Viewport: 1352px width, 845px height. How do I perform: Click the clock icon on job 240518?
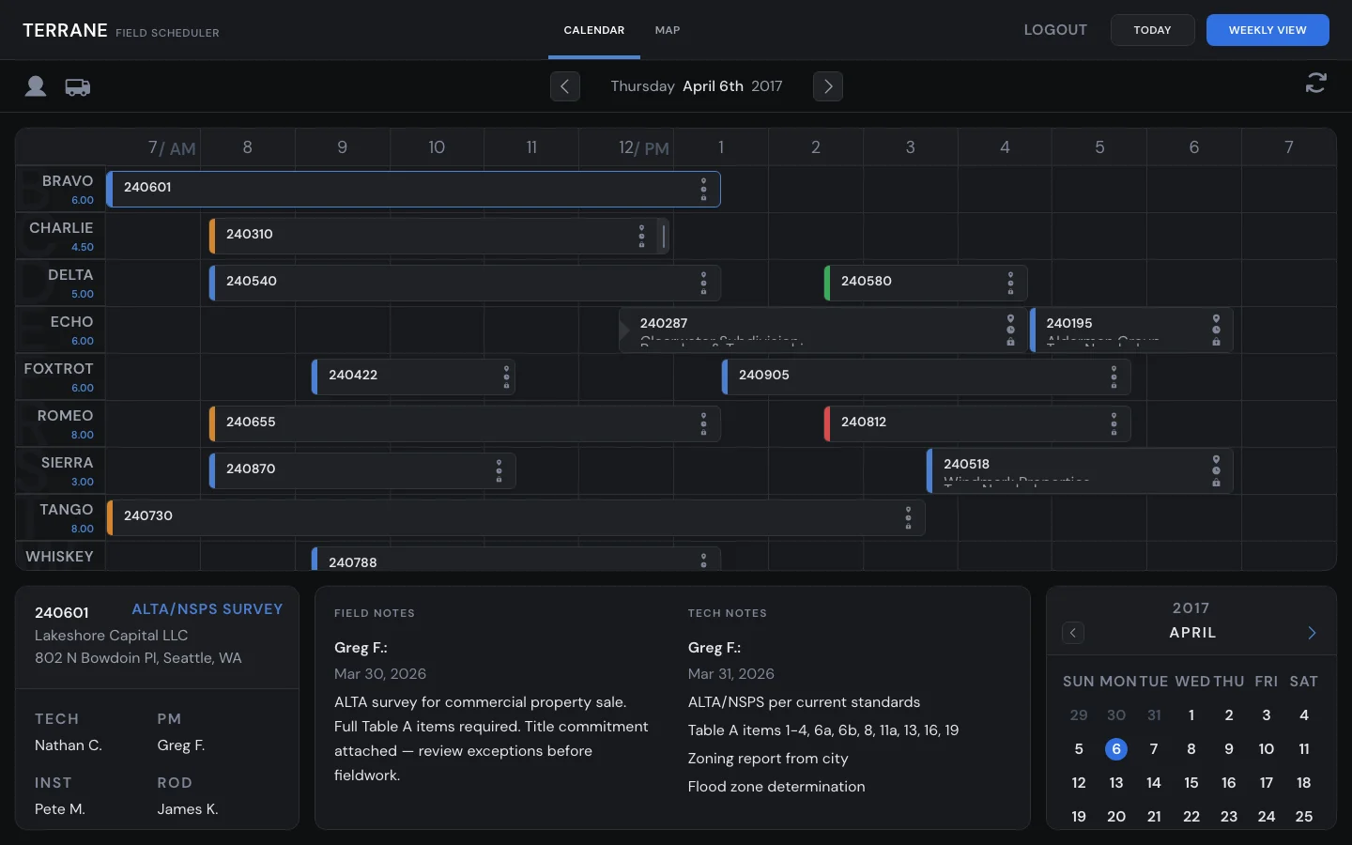[x=1217, y=470]
